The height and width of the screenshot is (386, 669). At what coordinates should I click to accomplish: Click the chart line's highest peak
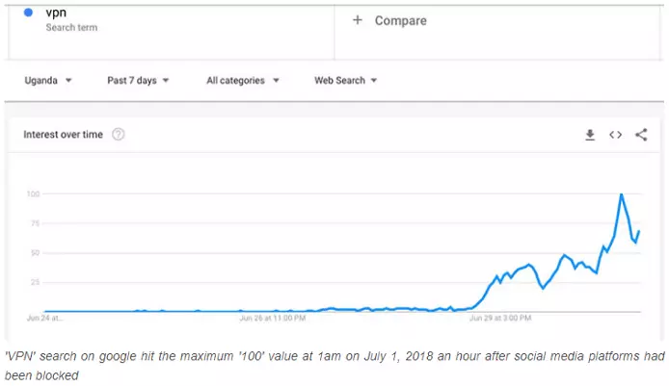point(621,195)
